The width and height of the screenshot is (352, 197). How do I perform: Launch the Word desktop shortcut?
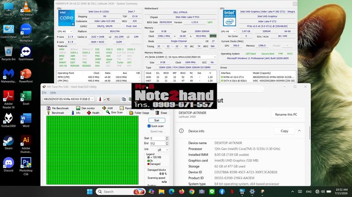(26, 120)
